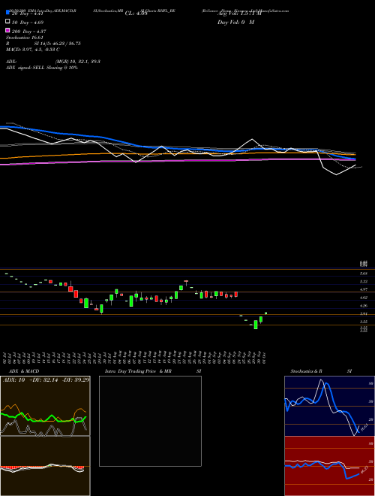Open the blue Stochastics chart panel
This screenshot has width=375, height=496.
(x=329, y=406)
